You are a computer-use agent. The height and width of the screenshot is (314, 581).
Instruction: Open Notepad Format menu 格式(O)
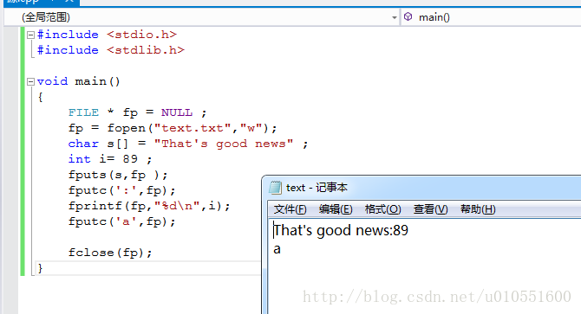pos(382,209)
